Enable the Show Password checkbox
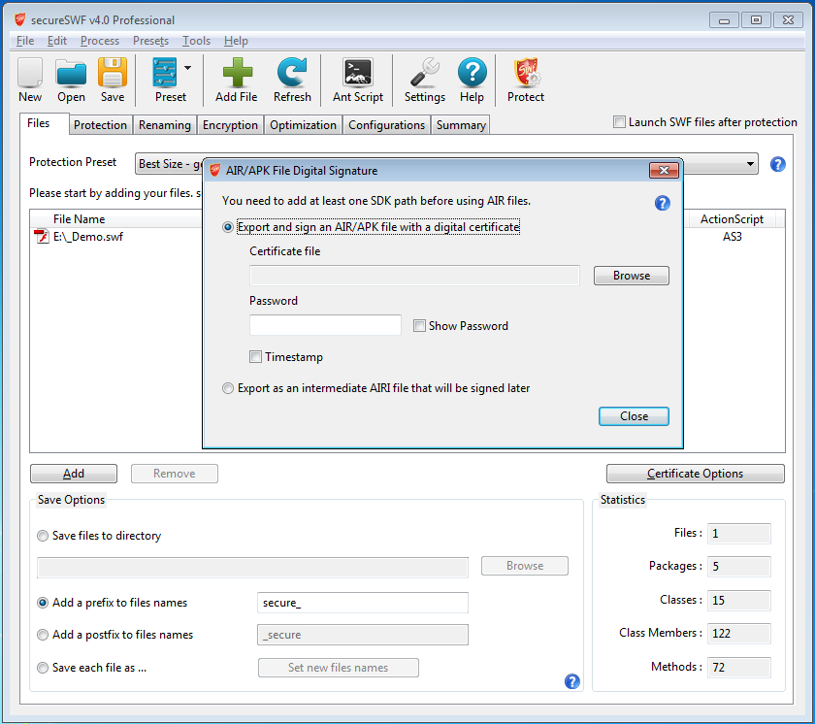 pyautogui.click(x=420, y=326)
